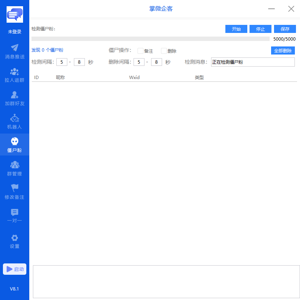Open 消息推送 paper plane icon

click(15, 48)
